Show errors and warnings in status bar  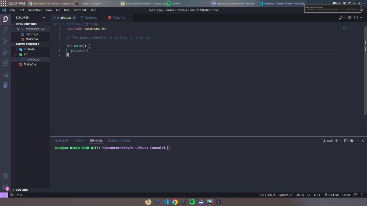[16, 195]
